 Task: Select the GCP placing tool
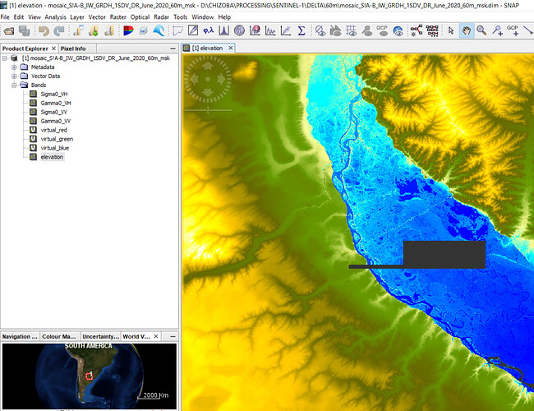(513, 30)
